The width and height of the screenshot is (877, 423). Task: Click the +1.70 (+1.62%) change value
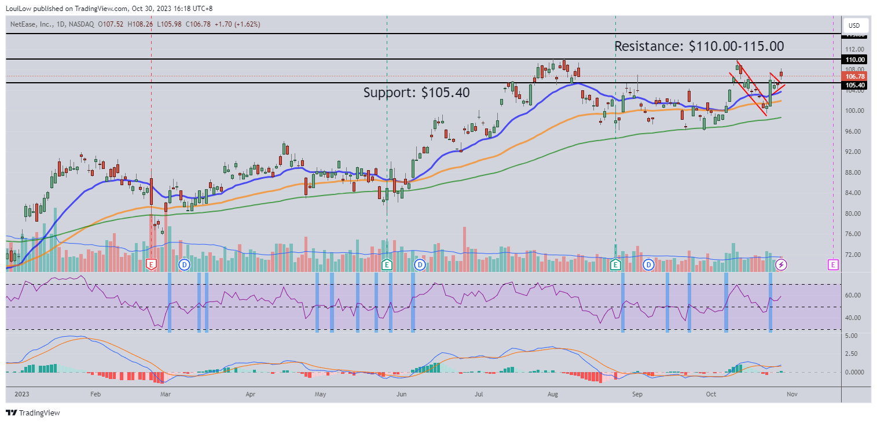click(237, 24)
